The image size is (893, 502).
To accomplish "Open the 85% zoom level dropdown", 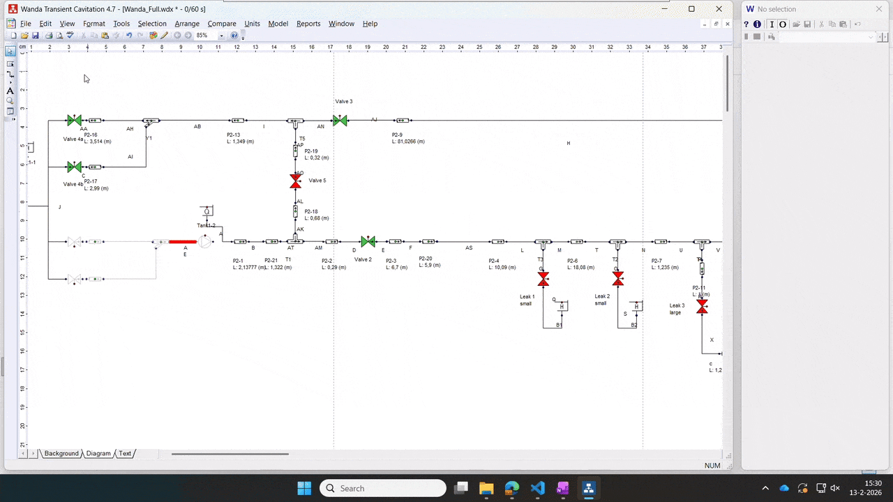I will click(222, 36).
